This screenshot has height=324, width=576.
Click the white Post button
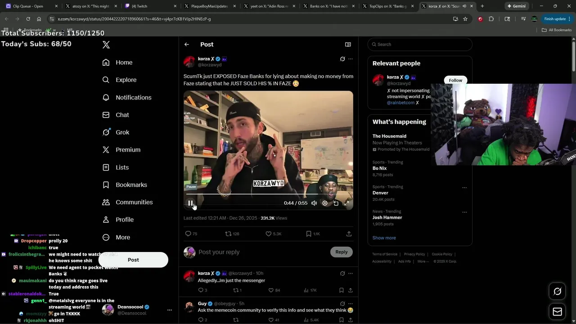point(133,260)
